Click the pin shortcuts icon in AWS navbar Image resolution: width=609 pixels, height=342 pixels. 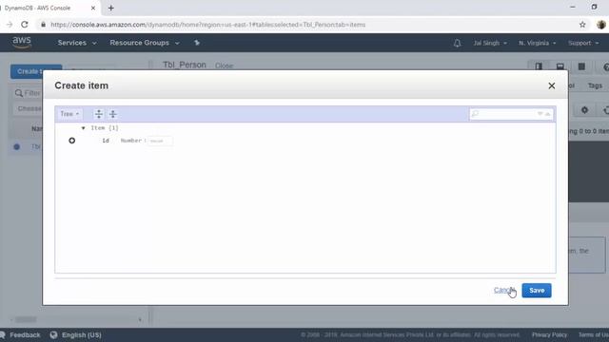tap(197, 43)
